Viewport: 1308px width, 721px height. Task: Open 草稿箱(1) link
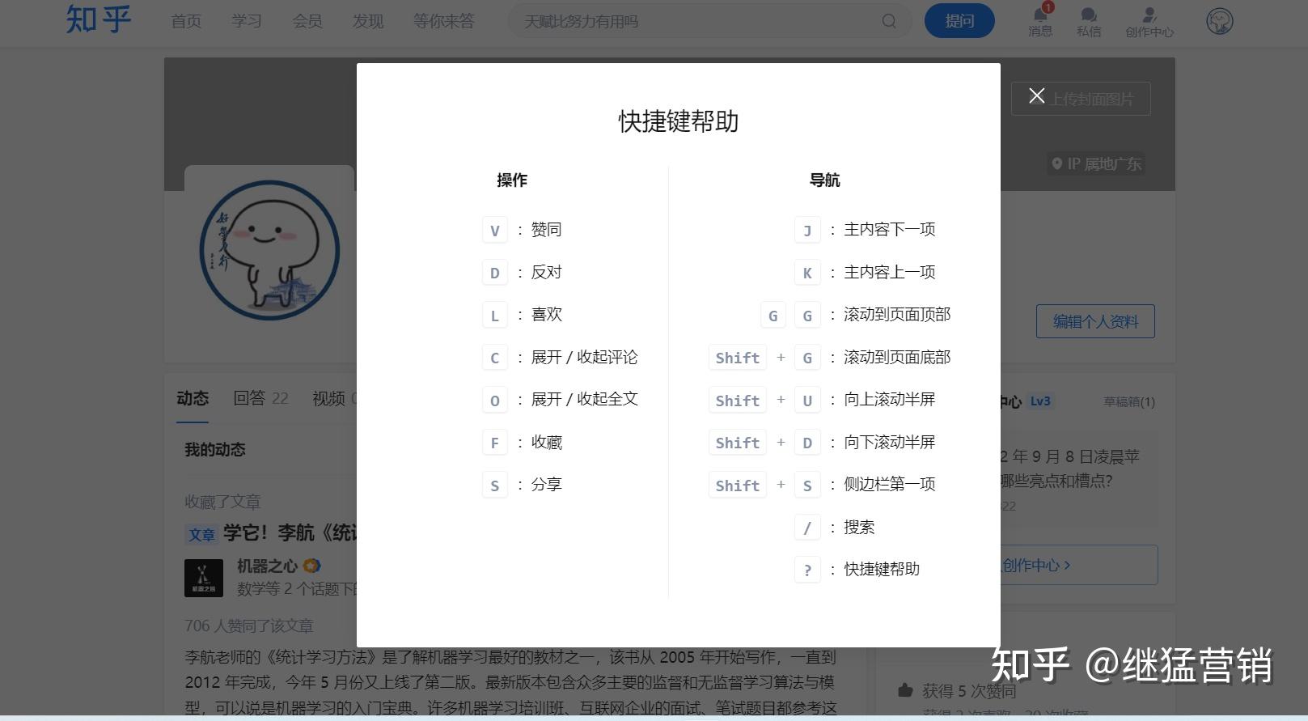(x=1129, y=401)
